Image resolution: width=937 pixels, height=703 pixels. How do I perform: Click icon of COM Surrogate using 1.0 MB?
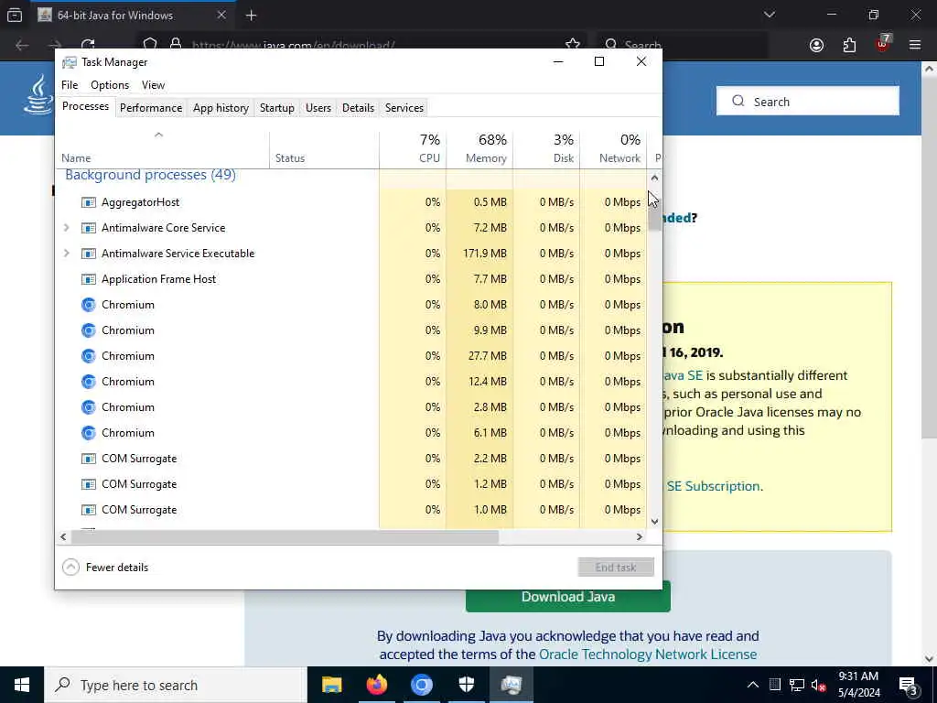[x=89, y=510]
